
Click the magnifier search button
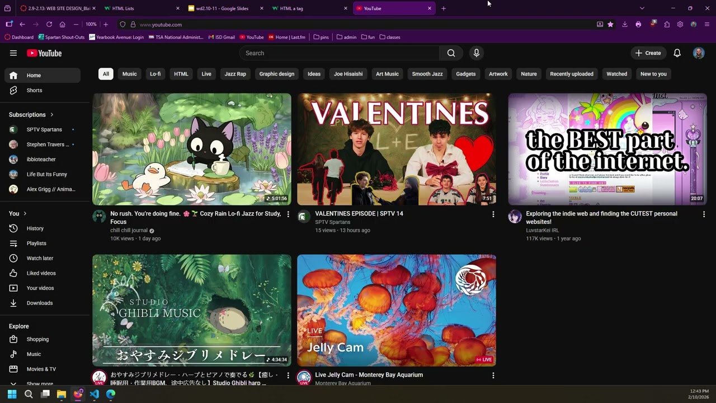coord(451,53)
